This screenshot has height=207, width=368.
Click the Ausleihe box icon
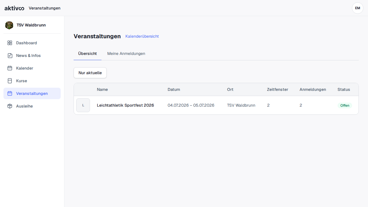10,106
